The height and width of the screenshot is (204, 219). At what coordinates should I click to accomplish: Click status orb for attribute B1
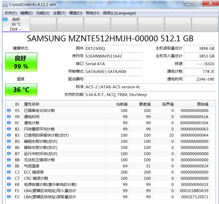point(9,129)
